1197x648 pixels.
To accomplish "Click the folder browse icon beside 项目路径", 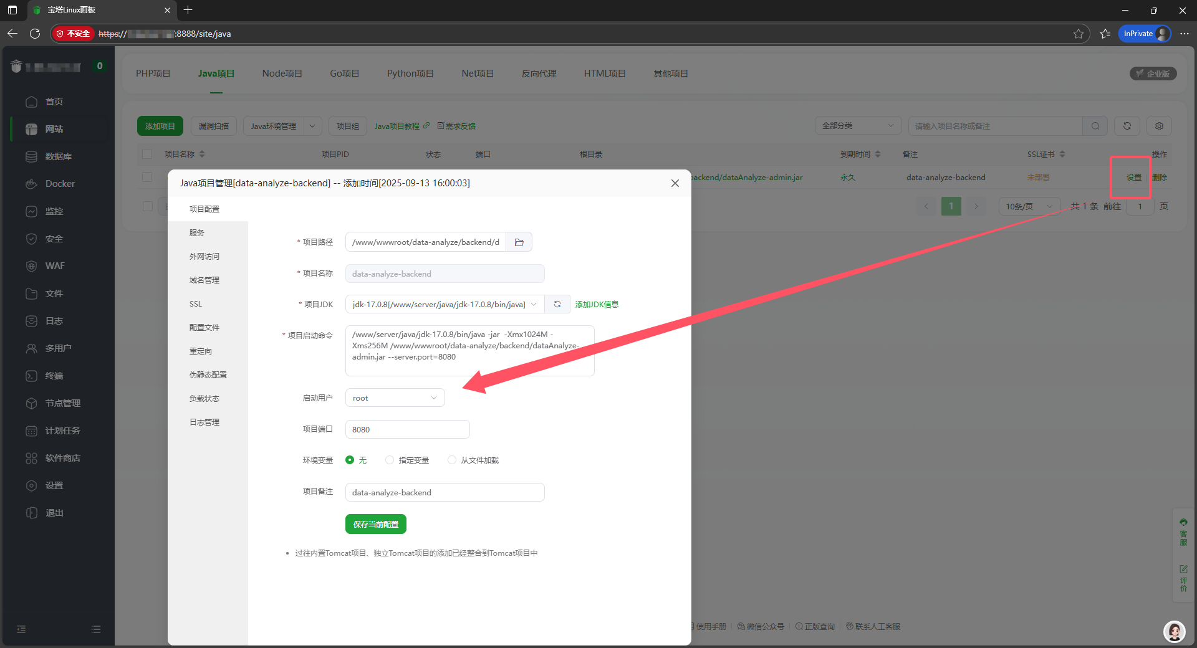I will tap(519, 242).
